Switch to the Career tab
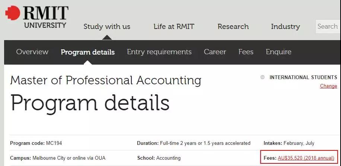This screenshot has width=341, height=166. click(215, 52)
